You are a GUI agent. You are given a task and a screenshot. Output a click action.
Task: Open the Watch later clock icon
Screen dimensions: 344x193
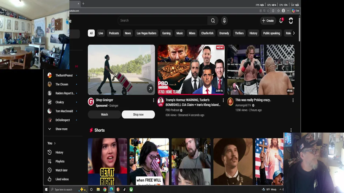tap(49, 170)
